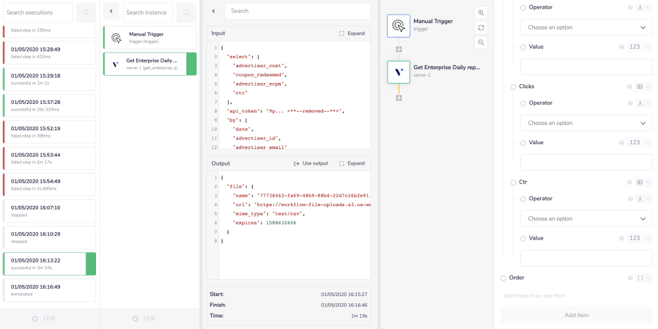
Task: Select the Order radio button
Action: pos(503,278)
